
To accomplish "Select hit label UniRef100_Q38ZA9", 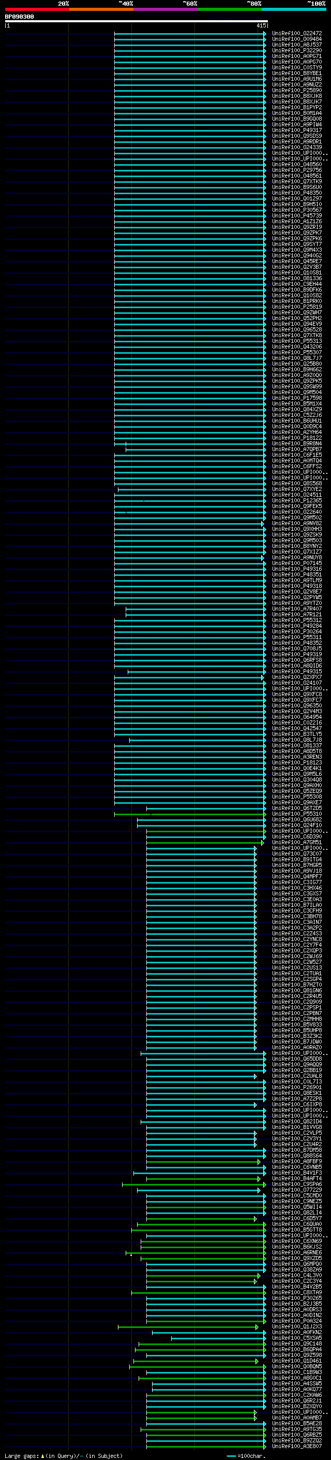I will click(297, 1269).
